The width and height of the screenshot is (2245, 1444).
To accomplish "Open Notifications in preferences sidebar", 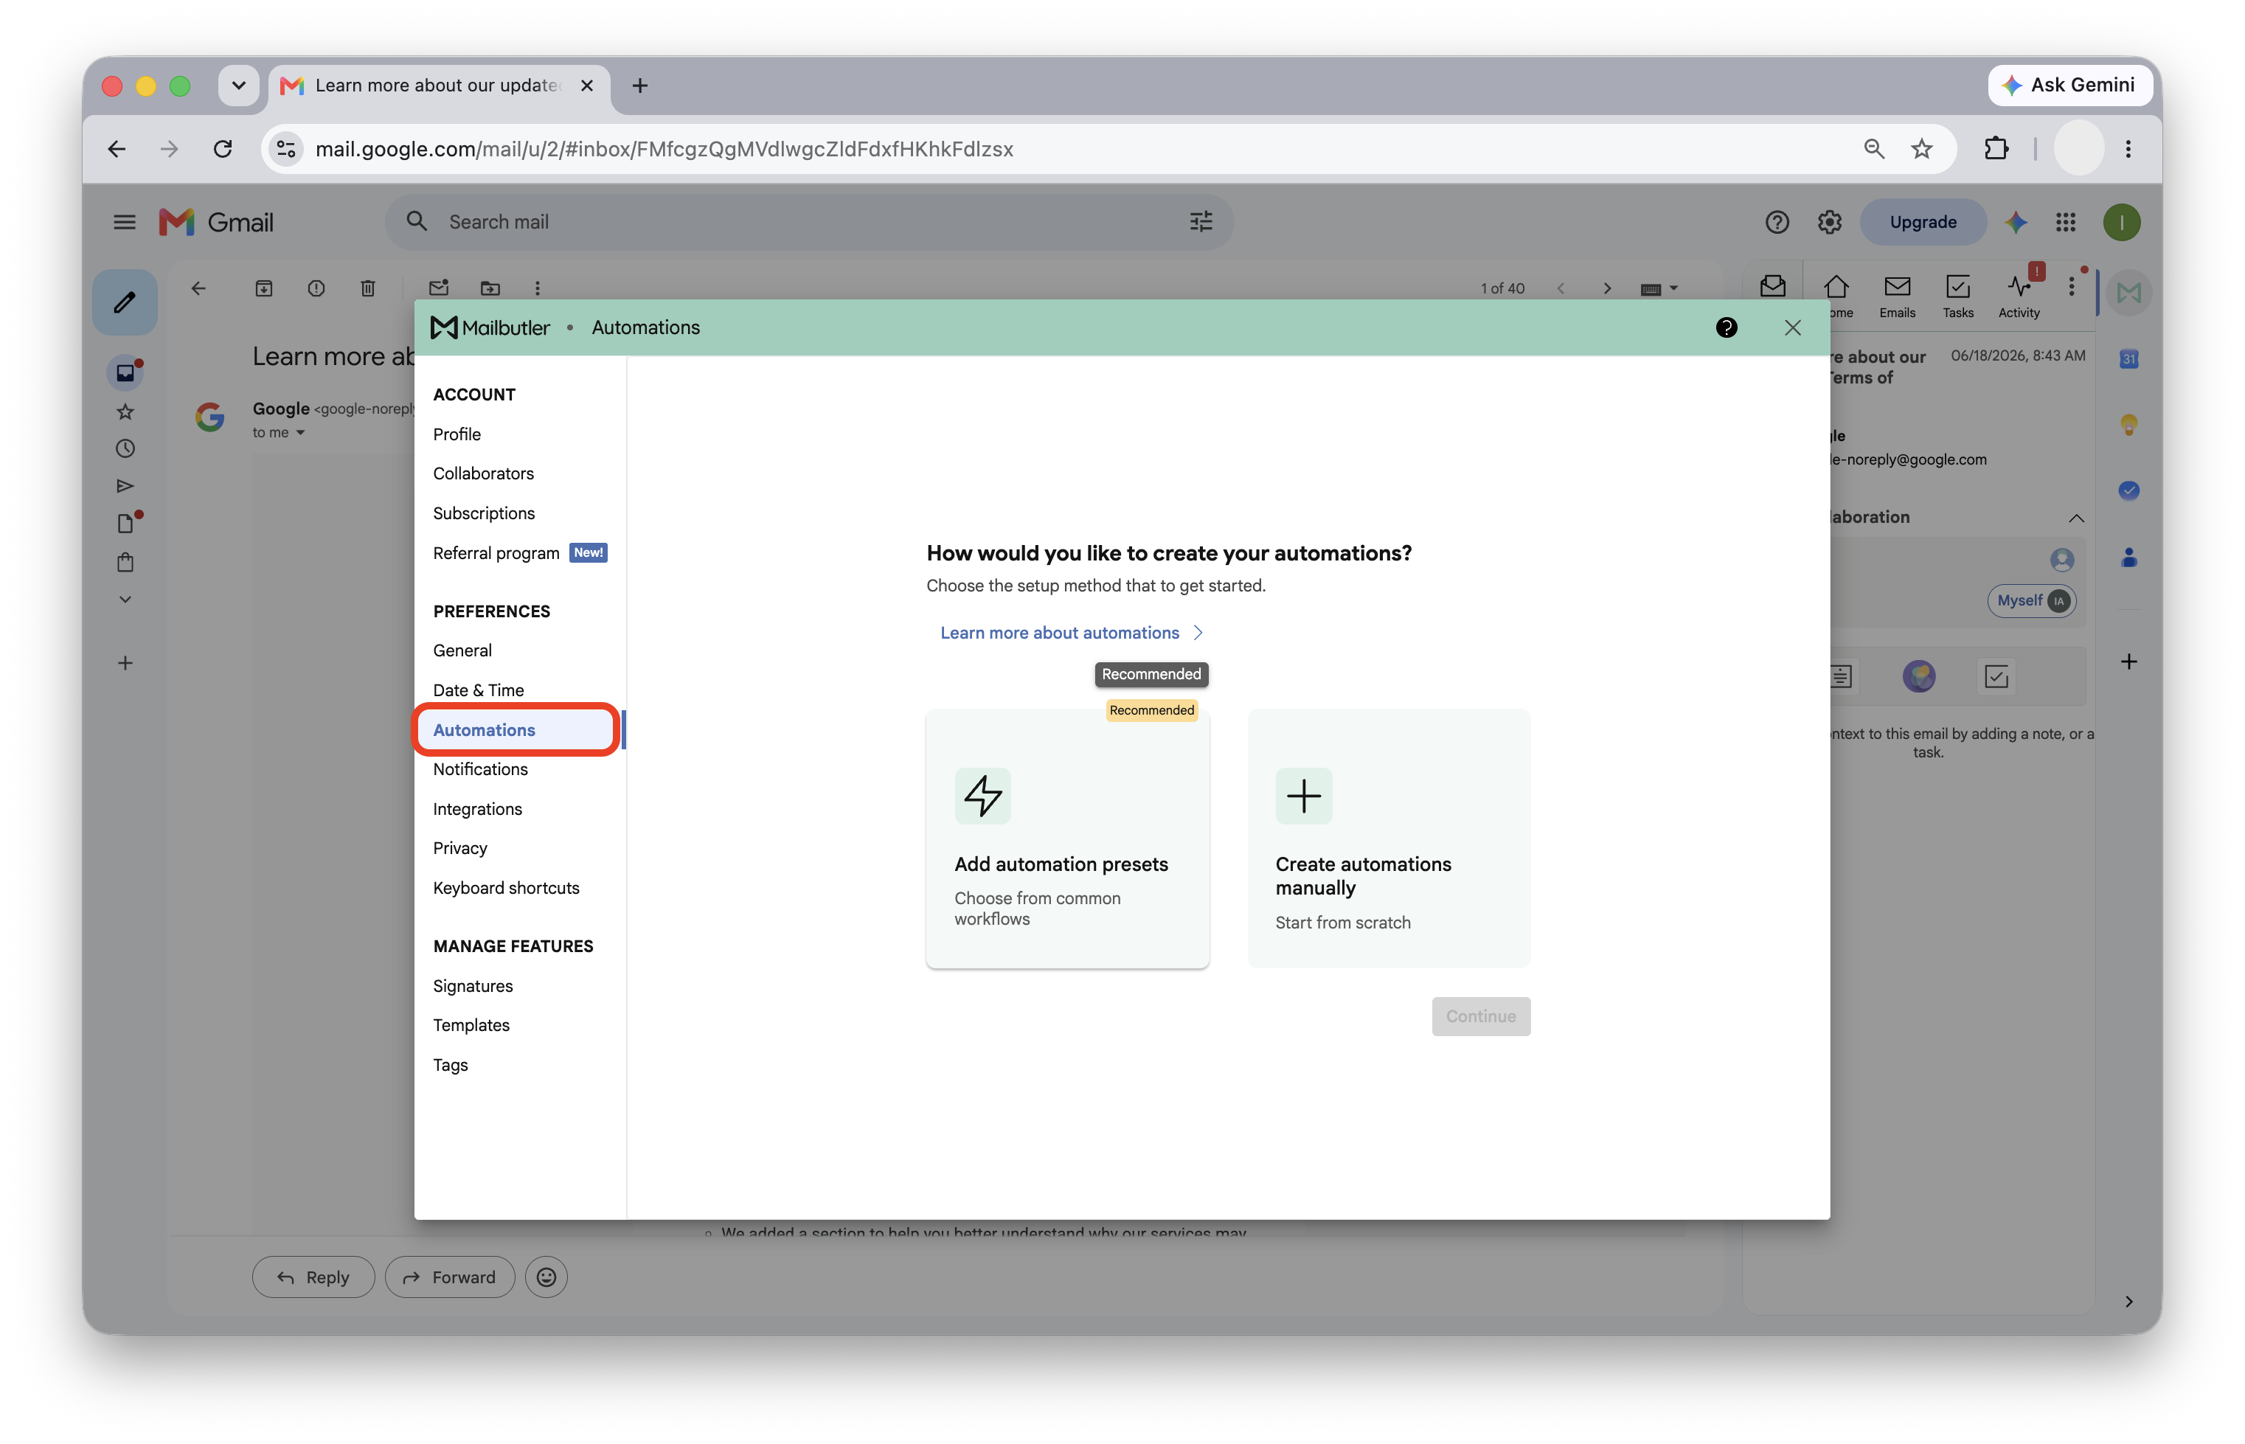I will coord(480,769).
